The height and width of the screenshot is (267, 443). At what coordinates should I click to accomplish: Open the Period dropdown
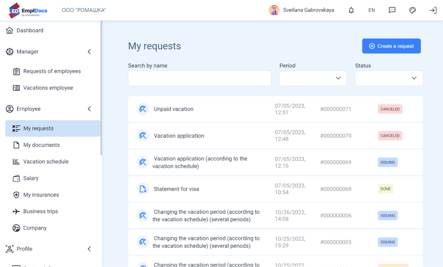313,78
